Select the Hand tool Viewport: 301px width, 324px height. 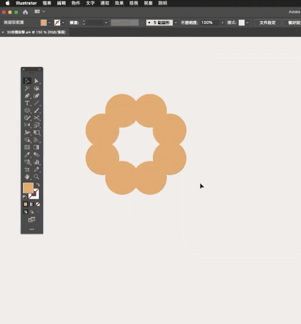(x=27, y=177)
